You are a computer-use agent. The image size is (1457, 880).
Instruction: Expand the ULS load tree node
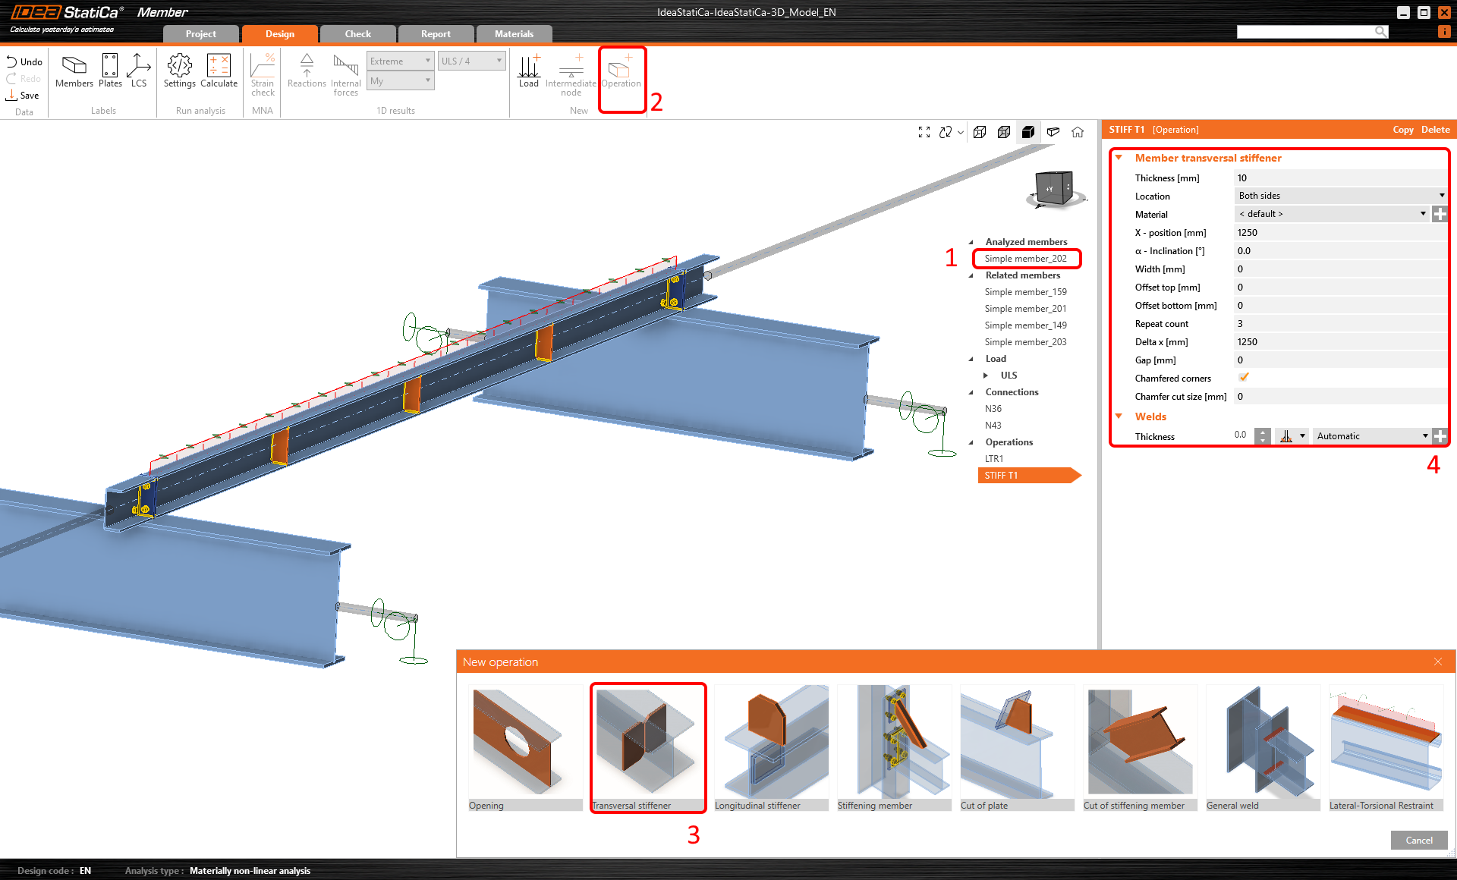point(986,376)
